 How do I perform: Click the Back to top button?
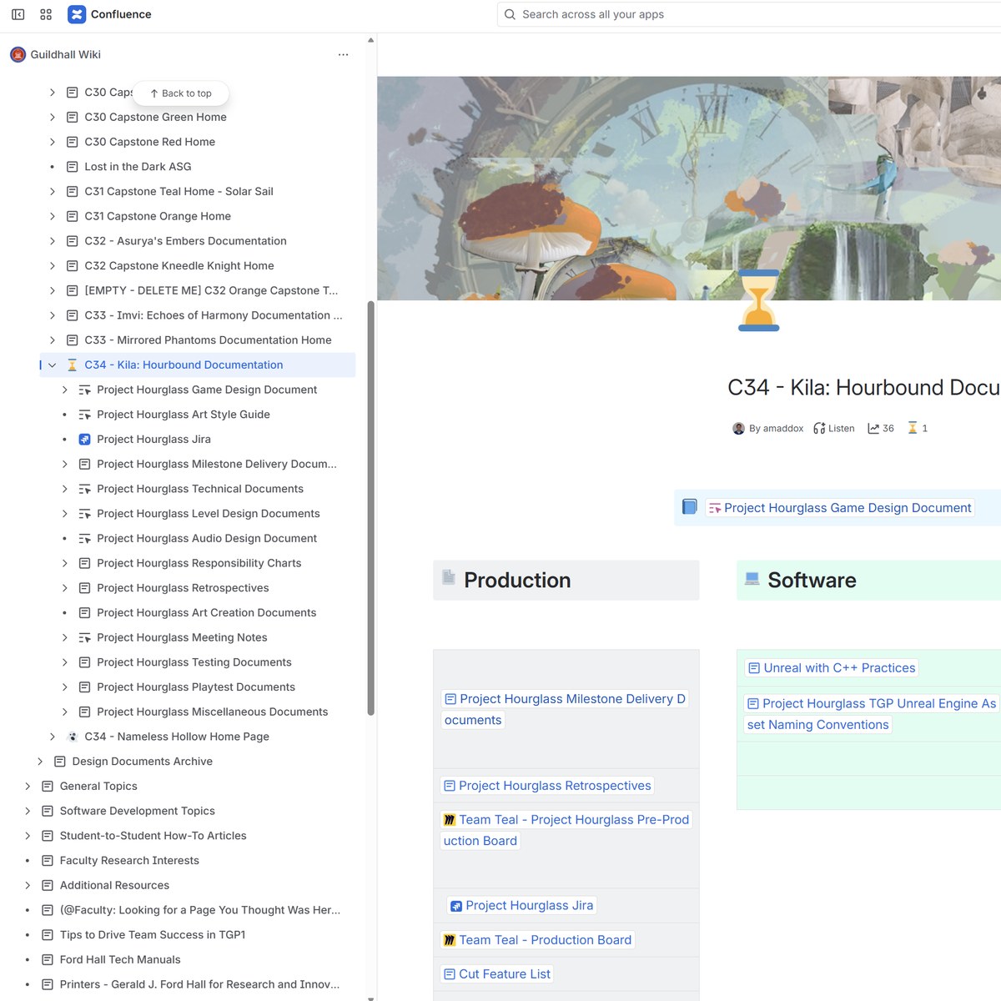181,93
